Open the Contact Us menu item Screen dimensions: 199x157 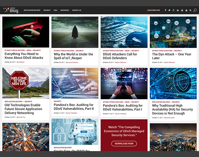click(77, 10)
